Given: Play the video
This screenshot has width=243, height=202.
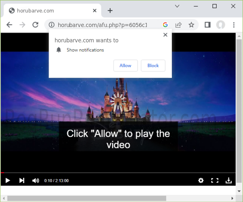Looking at the screenshot, I should coord(8,181).
